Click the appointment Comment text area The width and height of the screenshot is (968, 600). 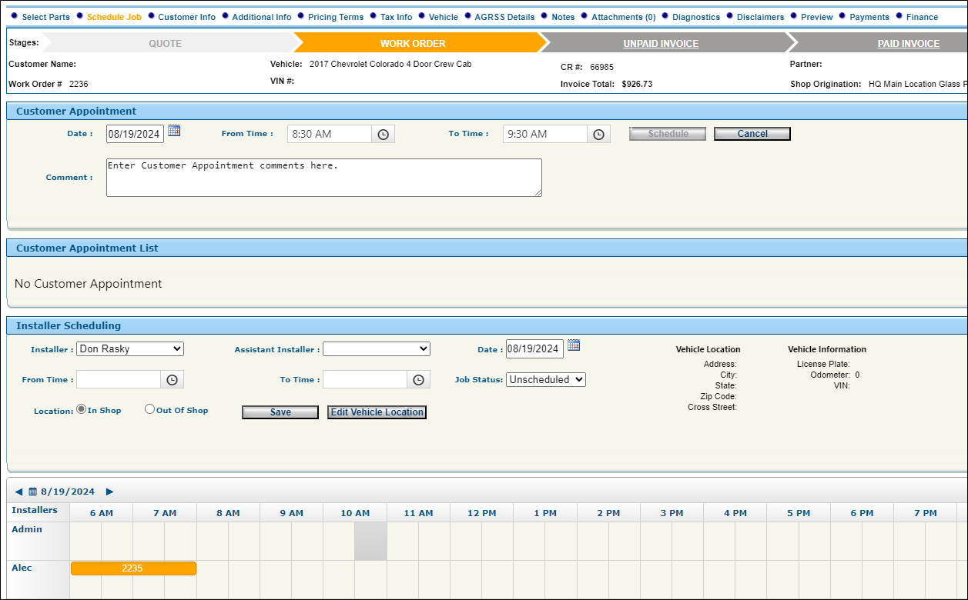pos(324,178)
